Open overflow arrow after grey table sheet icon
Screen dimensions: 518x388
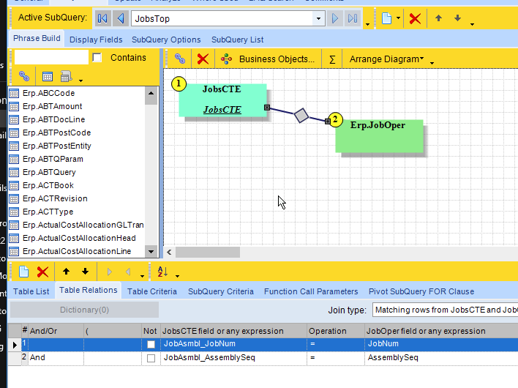click(81, 81)
